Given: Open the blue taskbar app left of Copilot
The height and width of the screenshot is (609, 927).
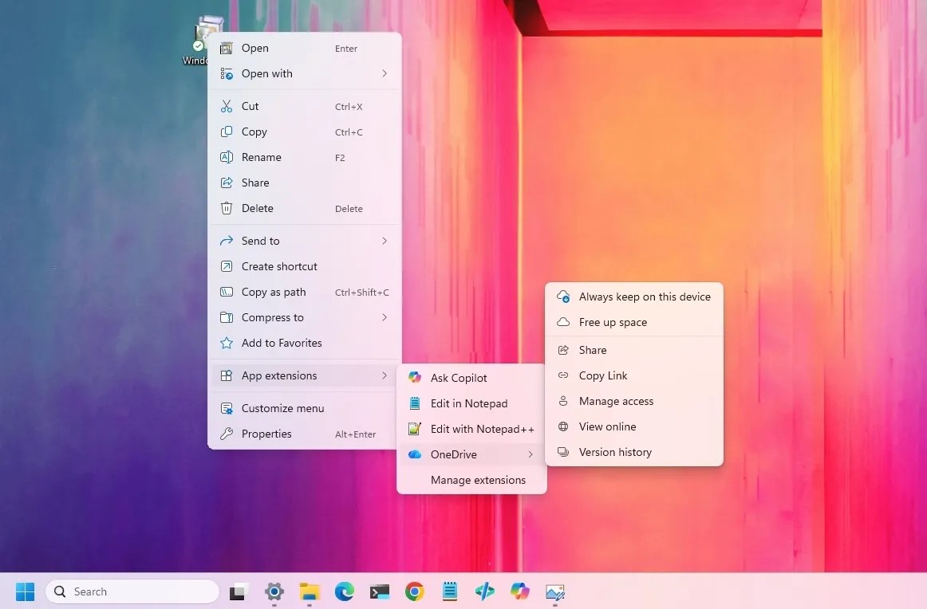Looking at the screenshot, I should point(485,591).
